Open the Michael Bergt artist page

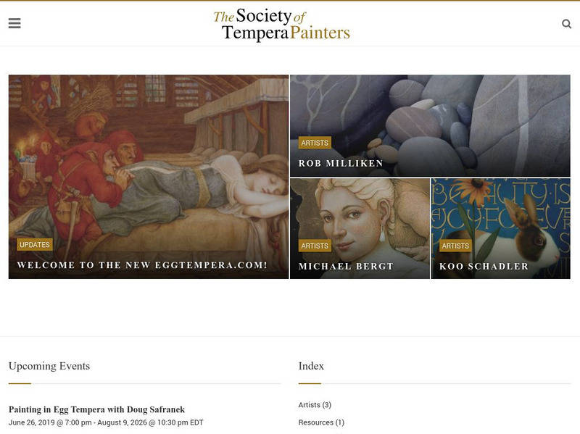tap(346, 267)
